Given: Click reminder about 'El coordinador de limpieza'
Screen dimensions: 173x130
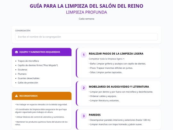Looking at the screenshot, I should 41,111.
